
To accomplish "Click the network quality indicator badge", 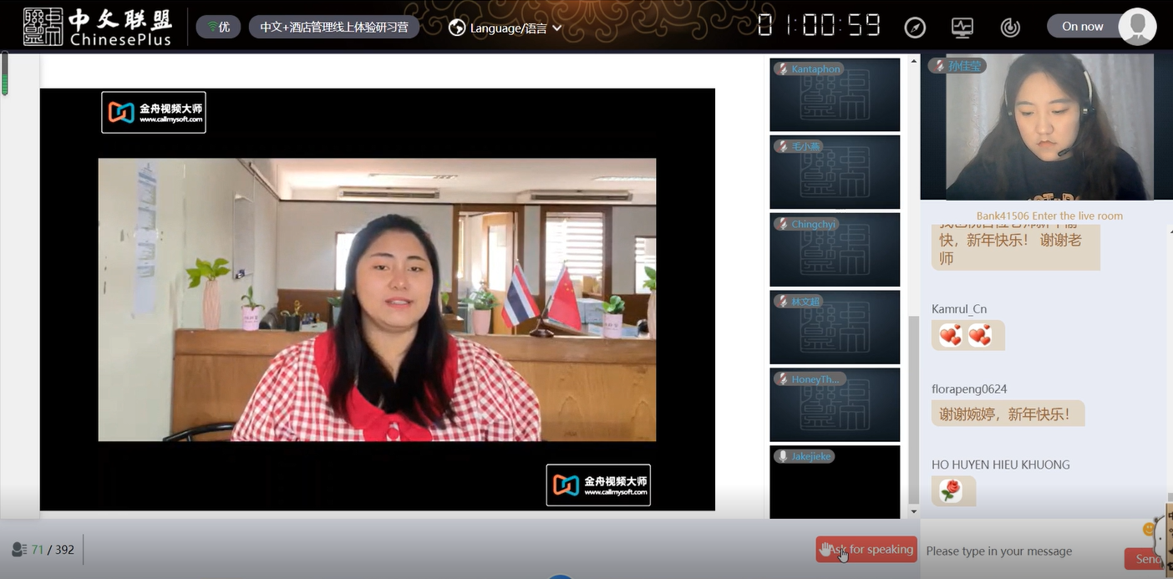I will coord(218,27).
